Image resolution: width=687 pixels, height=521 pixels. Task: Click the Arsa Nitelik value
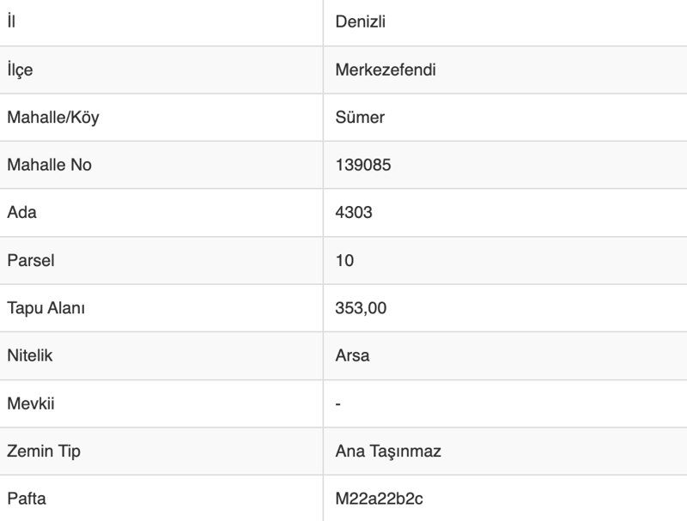352,355
